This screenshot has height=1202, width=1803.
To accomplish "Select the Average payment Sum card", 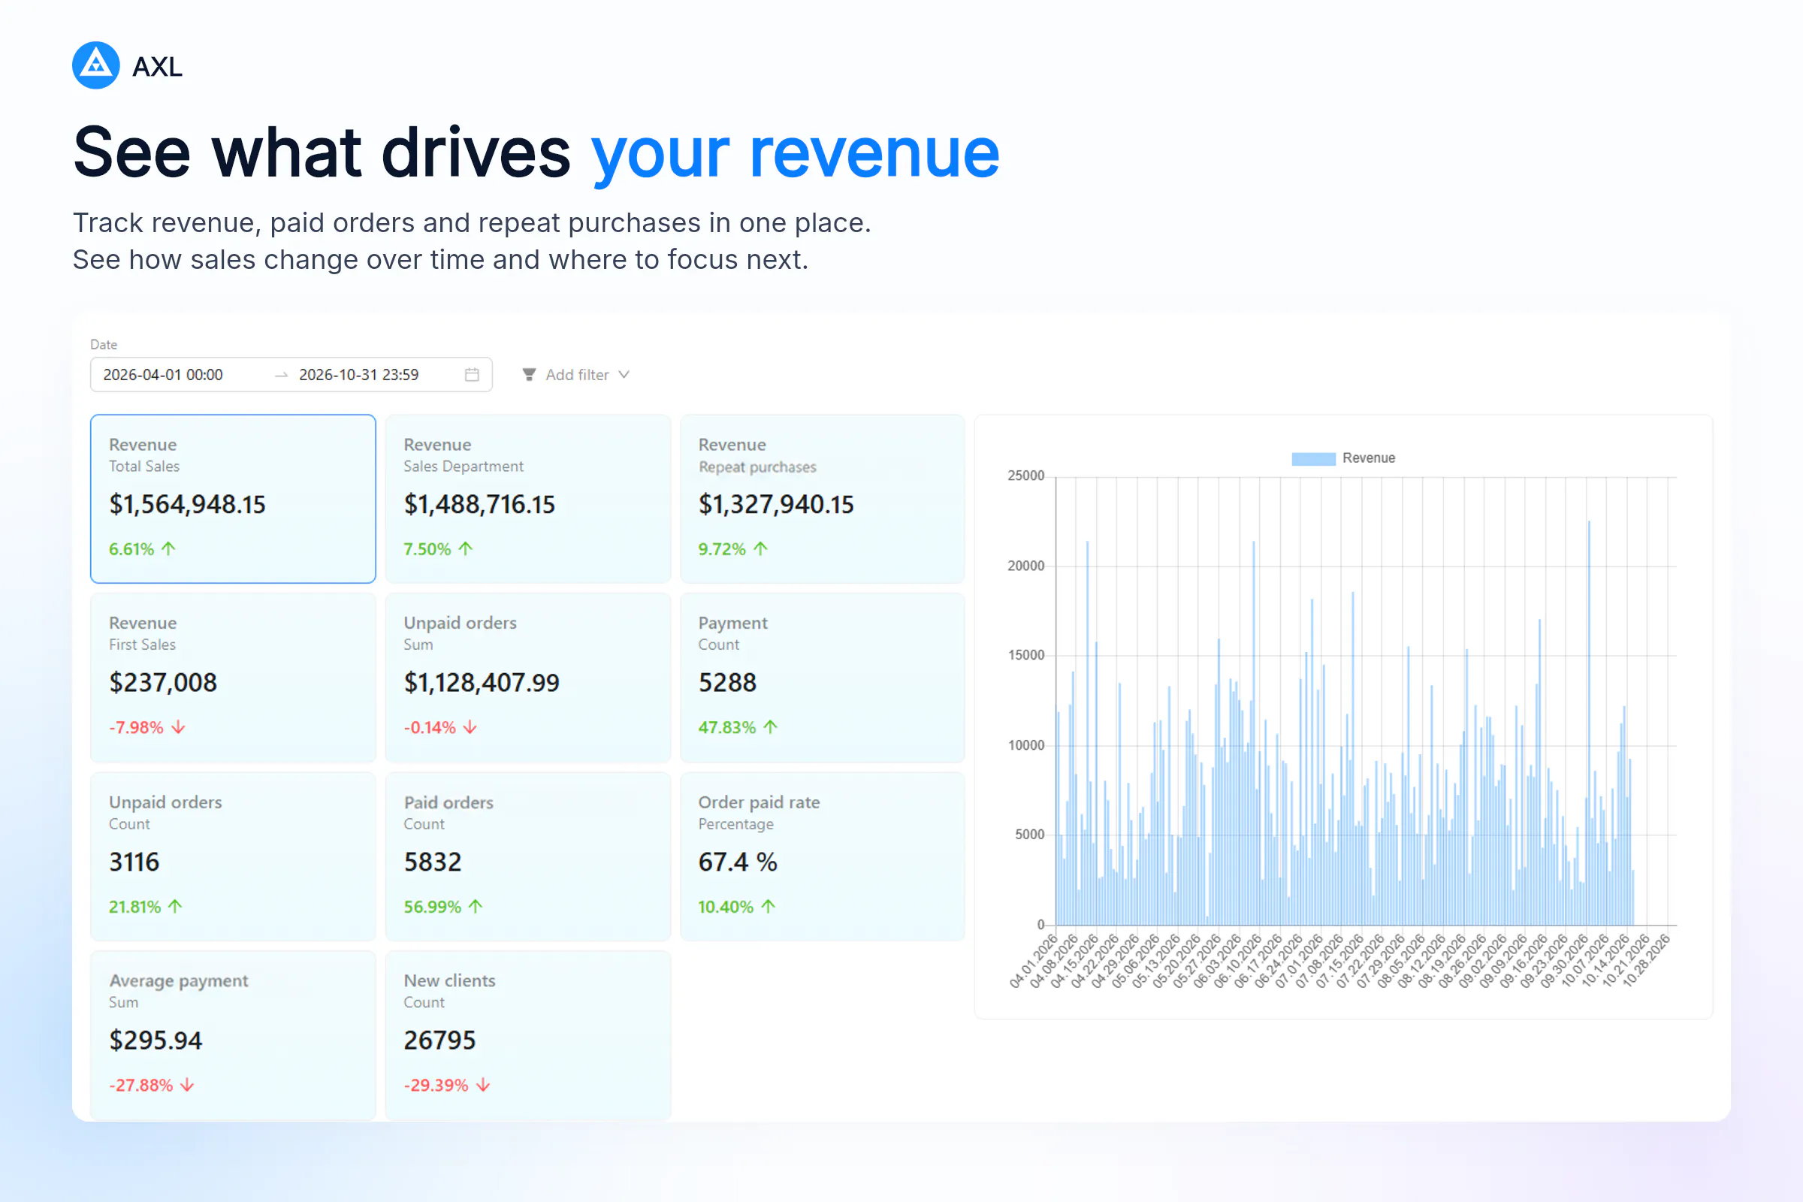I will (x=233, y=1036).
